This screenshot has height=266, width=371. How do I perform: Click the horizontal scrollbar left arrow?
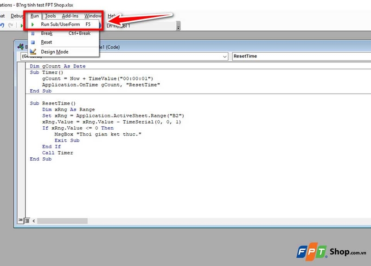[34, 221]
